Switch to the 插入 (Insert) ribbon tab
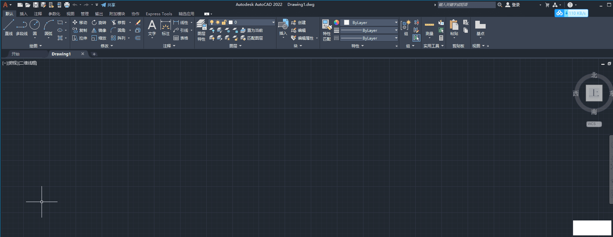The image size is (613, 237). point(23,14)
